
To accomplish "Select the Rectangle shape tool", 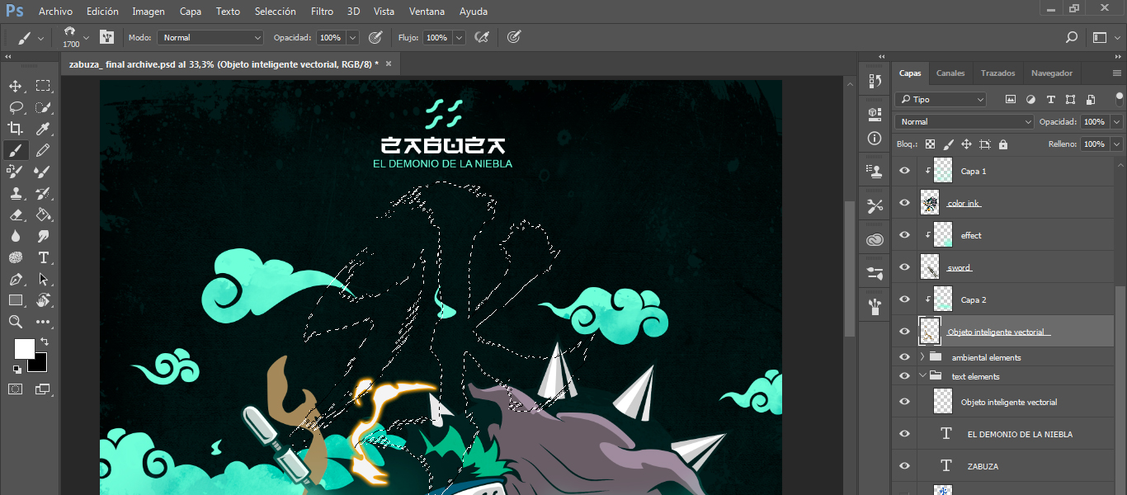I will coord(16,300).
